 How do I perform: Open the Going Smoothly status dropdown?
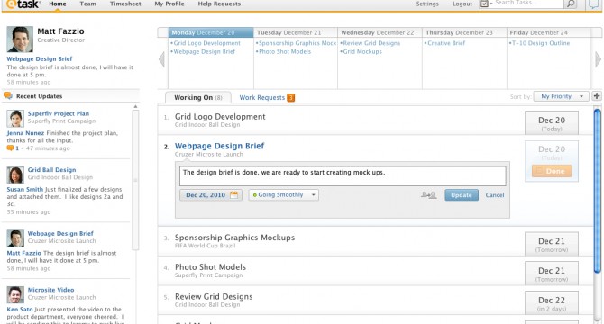(283, 195)
